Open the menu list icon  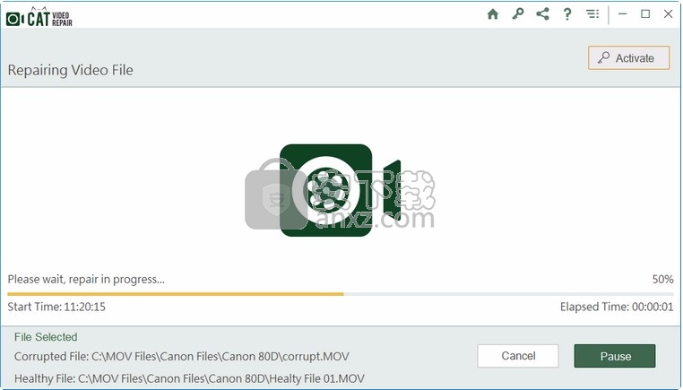point(592,14)
